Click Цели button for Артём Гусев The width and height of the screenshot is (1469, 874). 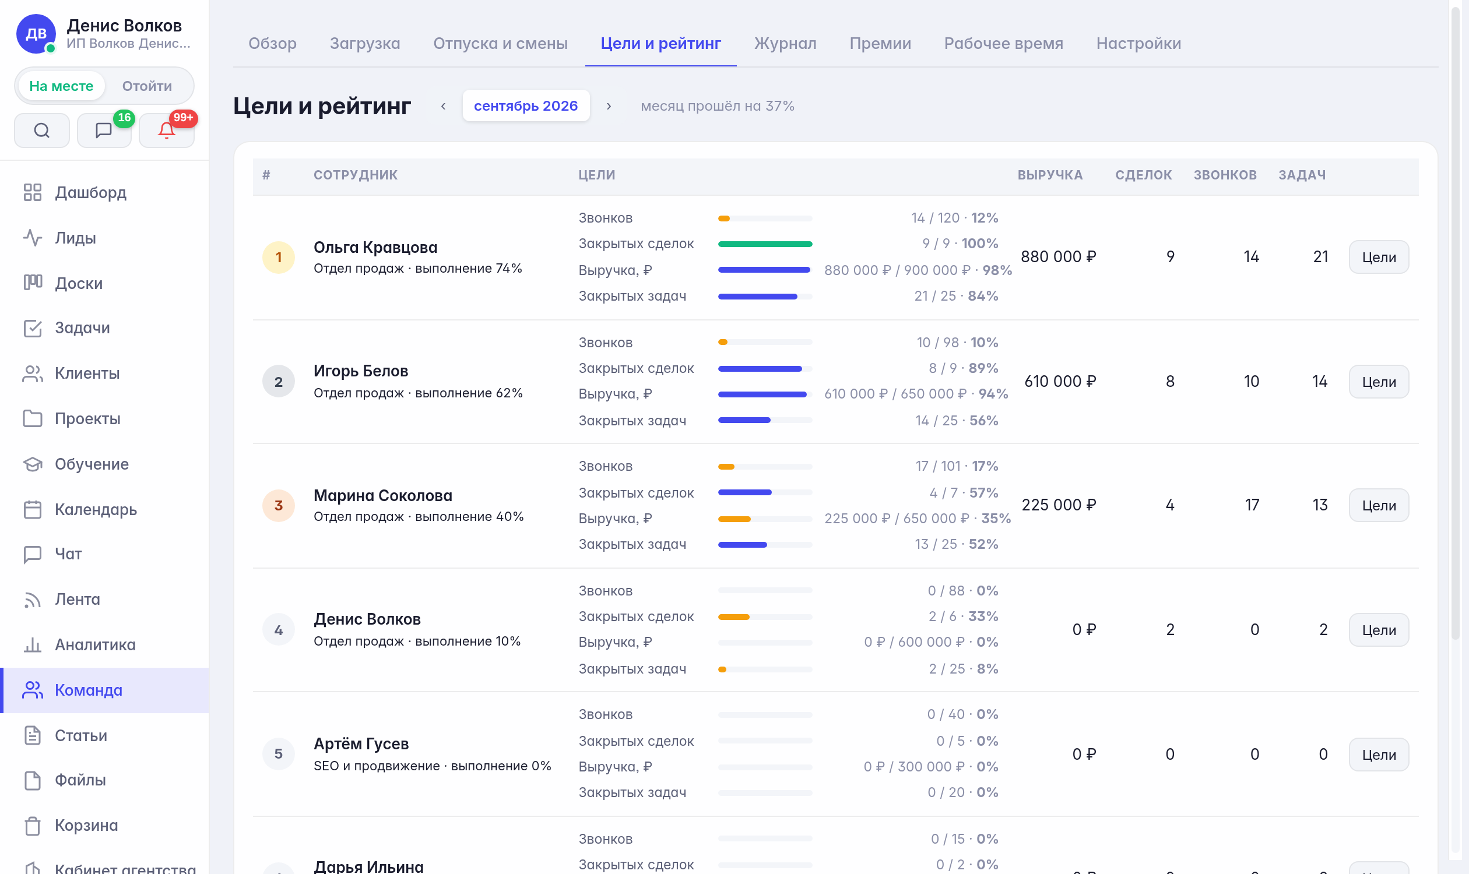click(x=1378, y=755)
